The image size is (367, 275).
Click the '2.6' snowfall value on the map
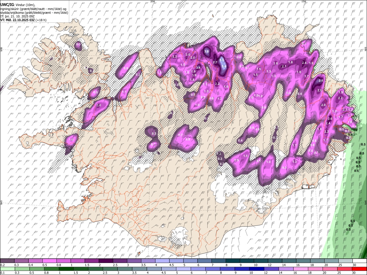[x=330, y=119]
